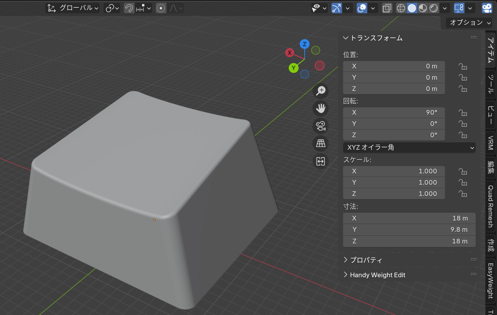Select rendered viewport shading mode
Image resolution: width=497 pixels, height=315 pixels.
click(x=434, y=8)
